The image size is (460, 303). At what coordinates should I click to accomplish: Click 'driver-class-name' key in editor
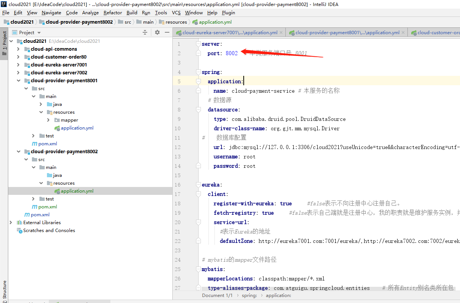(x=239, y=128)
